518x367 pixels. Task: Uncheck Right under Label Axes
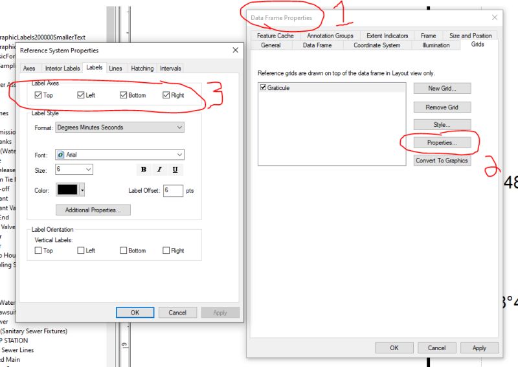coord(166,95)
